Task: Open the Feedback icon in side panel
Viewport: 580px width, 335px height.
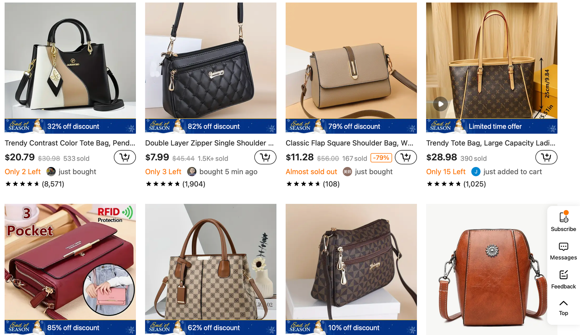Action: pyautogui.click(x=563, y=280)
